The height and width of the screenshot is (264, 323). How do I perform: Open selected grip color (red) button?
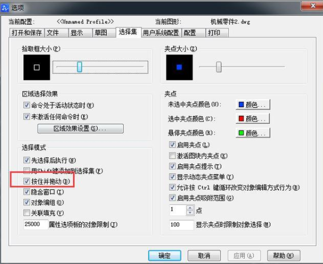[x=253, y=119]
